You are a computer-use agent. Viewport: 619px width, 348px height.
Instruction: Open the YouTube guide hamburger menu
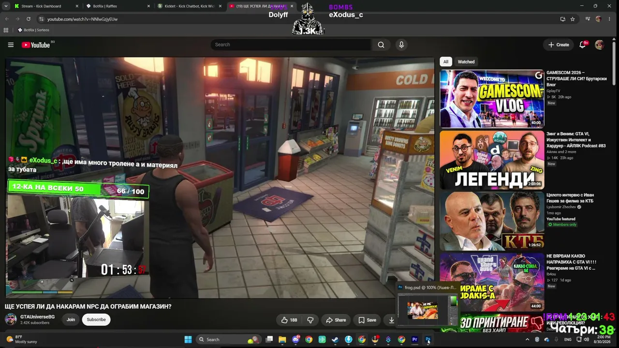11,45
